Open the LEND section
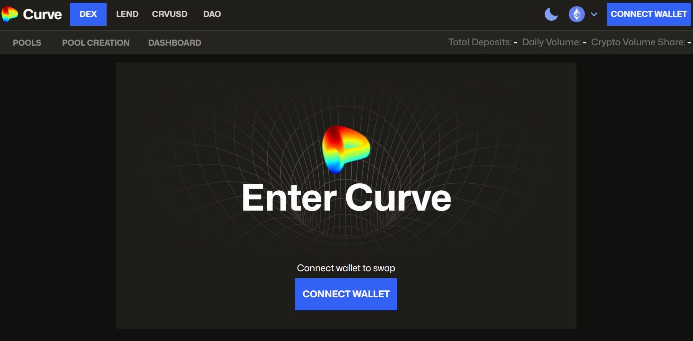This screenshot has height=341, width=693. pos(127,14)
